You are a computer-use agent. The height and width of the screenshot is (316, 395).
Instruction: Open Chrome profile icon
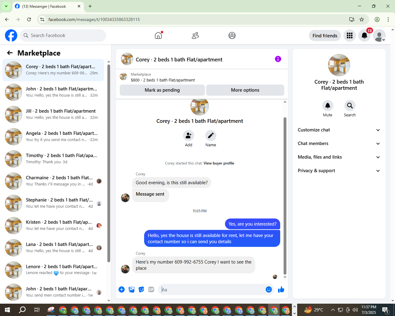pos(377,19)
